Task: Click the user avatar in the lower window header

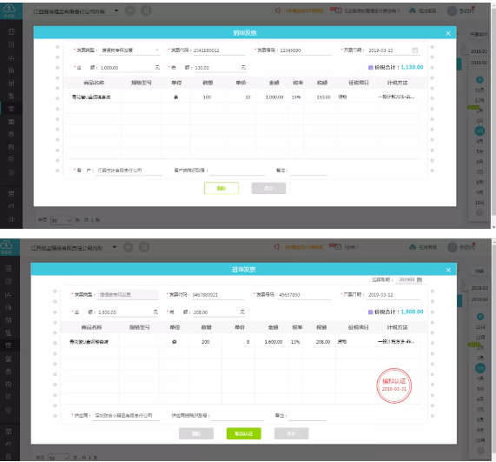Action: [x=452, y=247]
